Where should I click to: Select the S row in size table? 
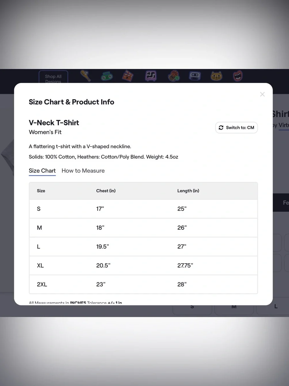pos(143,209)
